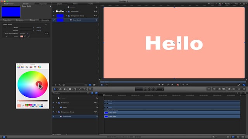Uncheck Color Solid checkbox in Layers list
248x139 pixels.
[x=54, y=20]
